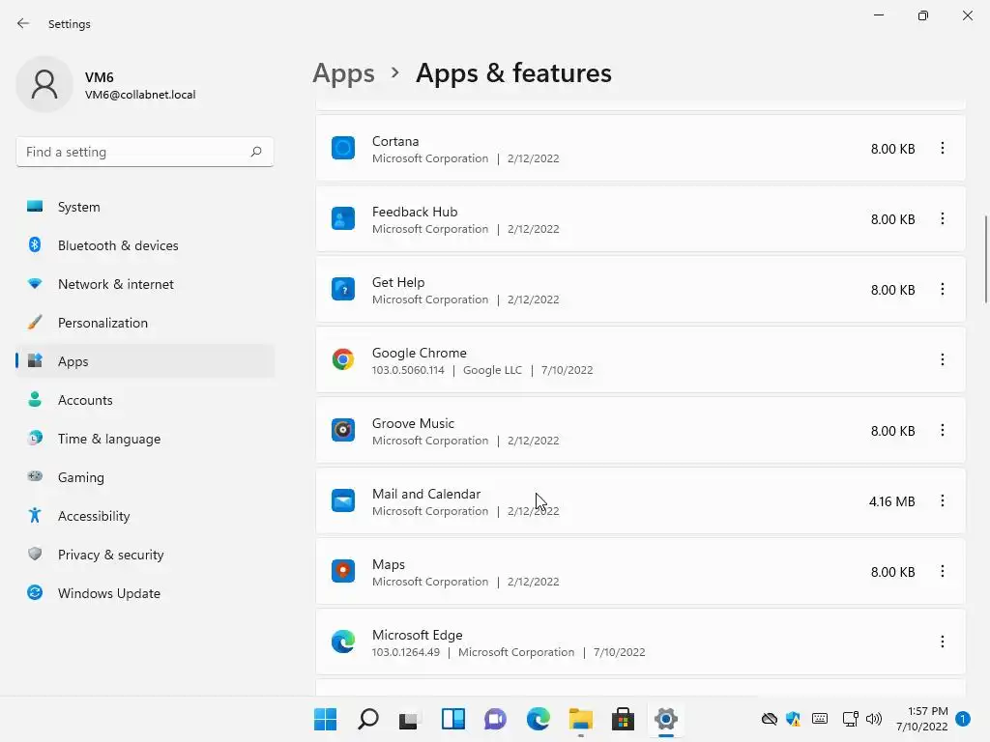Click the network tray icon
This screenshot has width=990, height=742.
(x=850, y=719)
